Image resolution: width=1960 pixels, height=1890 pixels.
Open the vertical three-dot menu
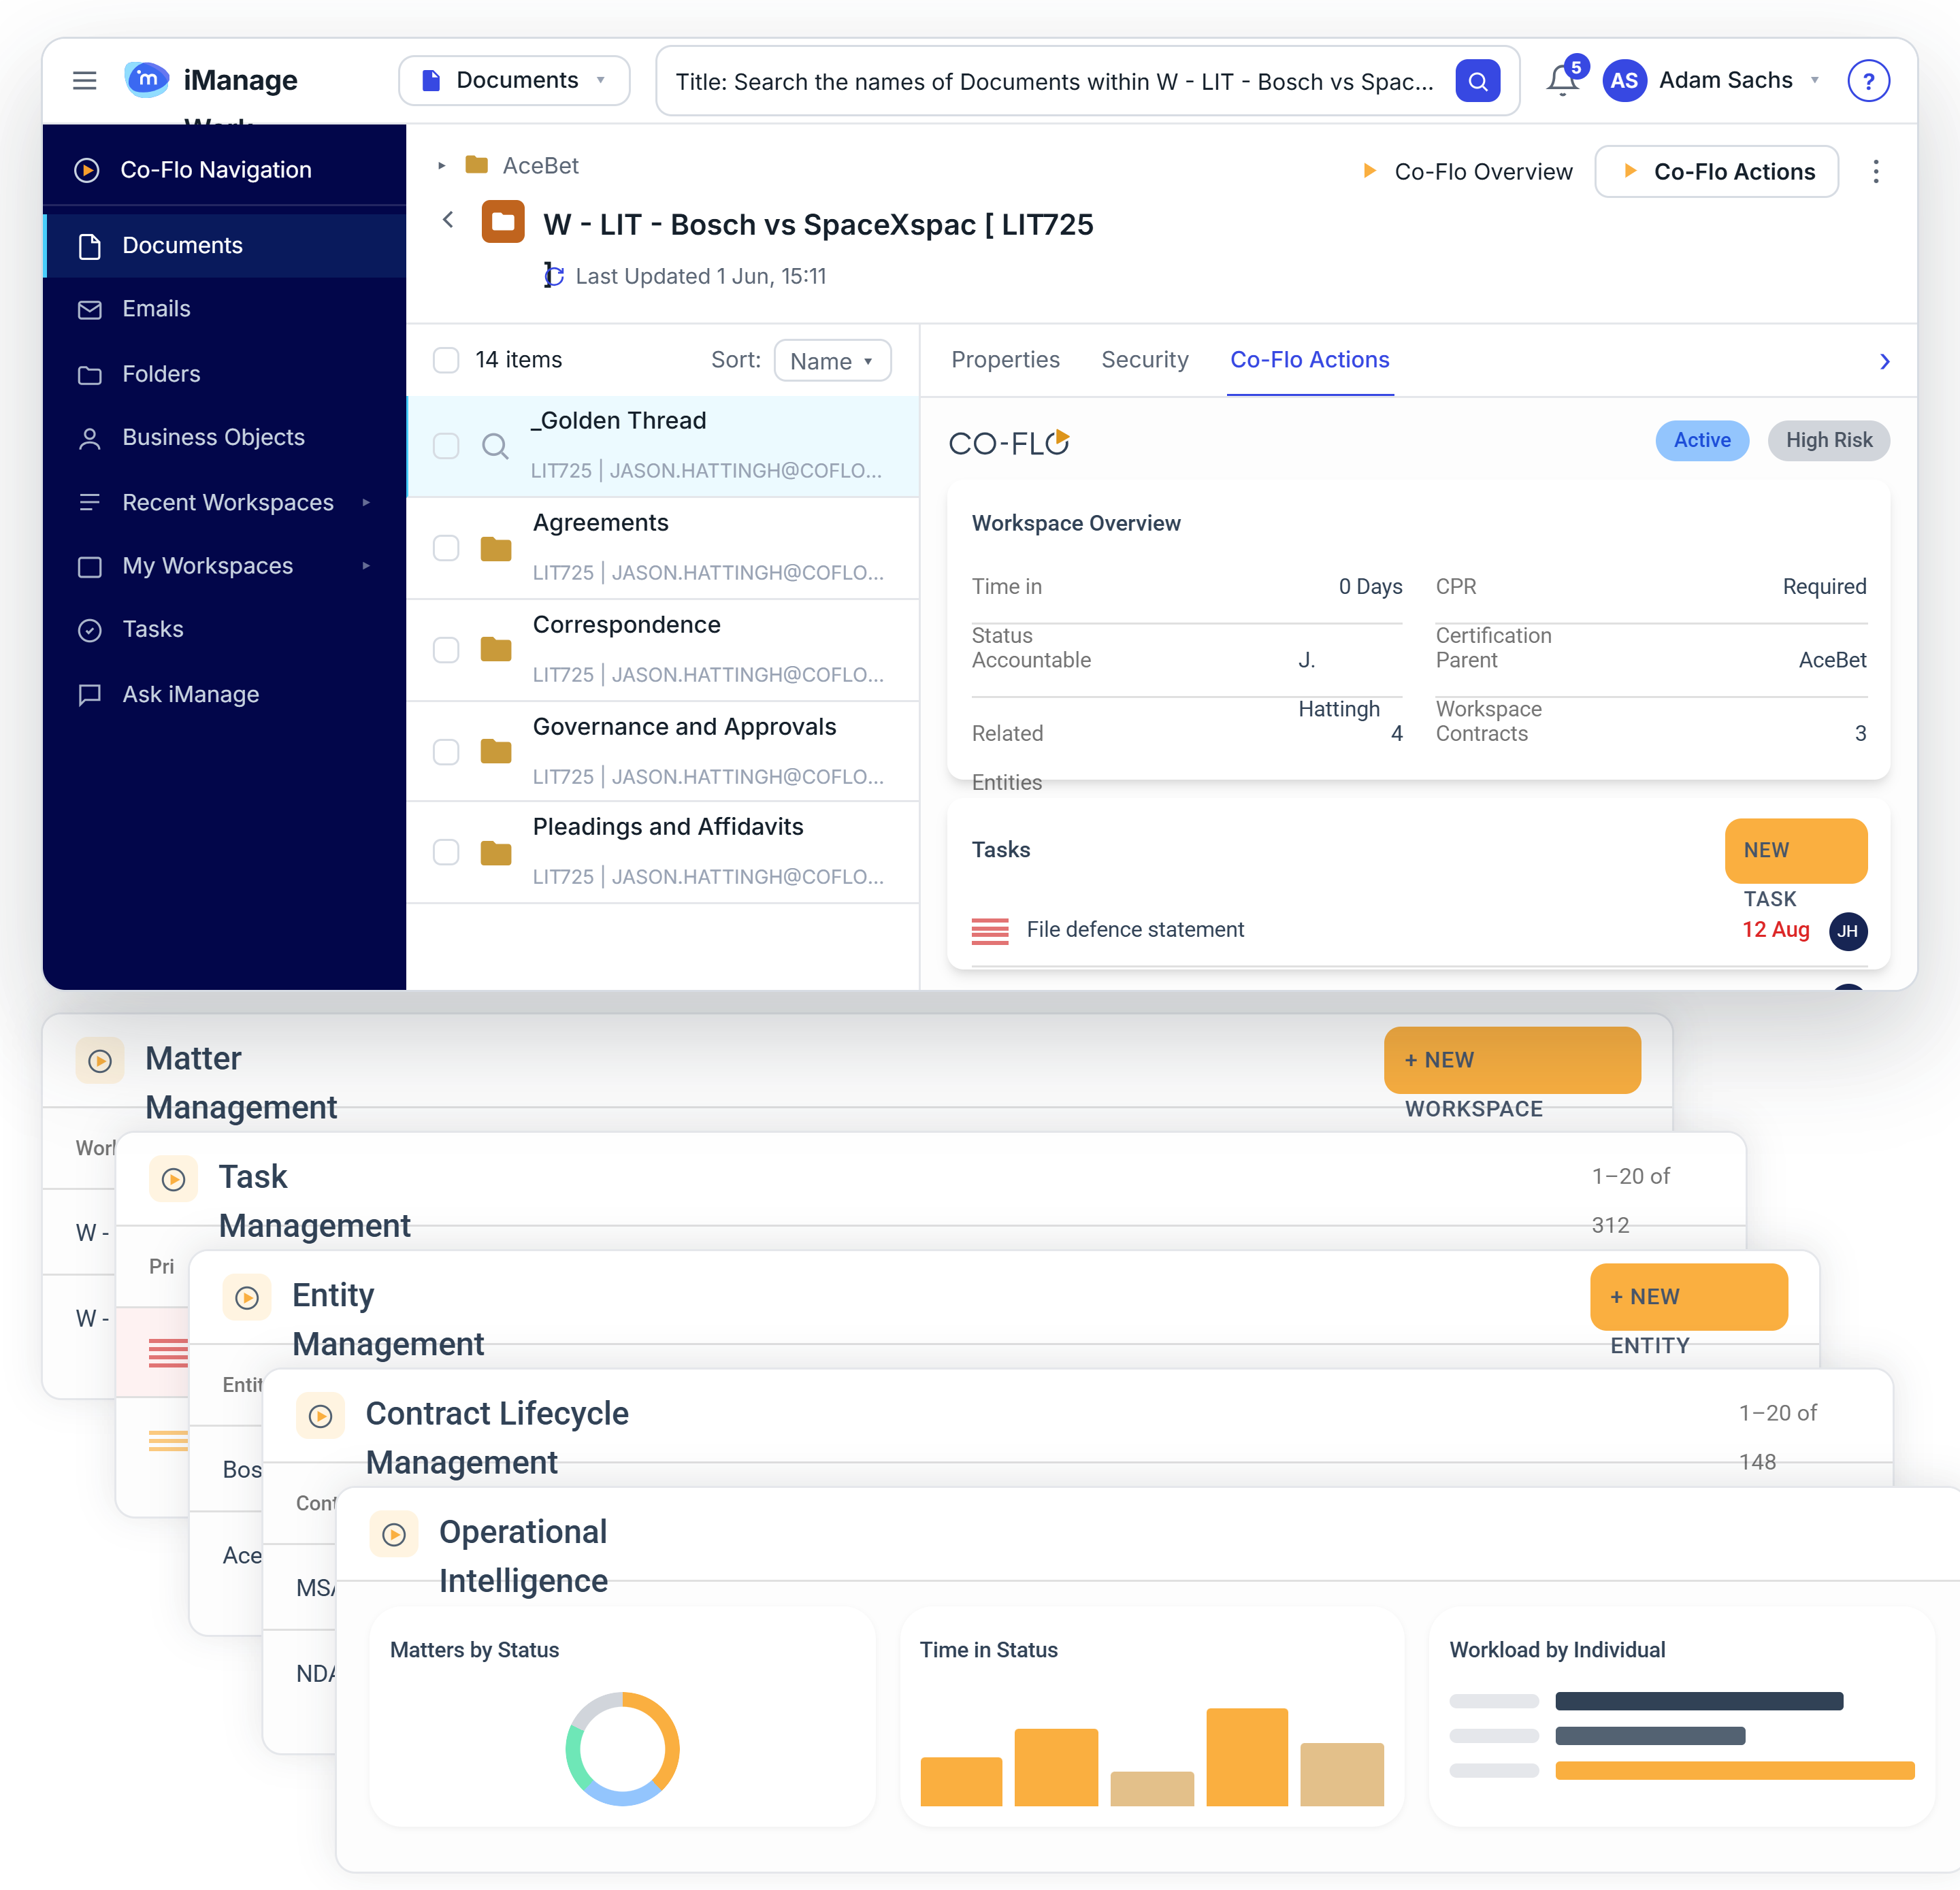(x=1876, y=172)
